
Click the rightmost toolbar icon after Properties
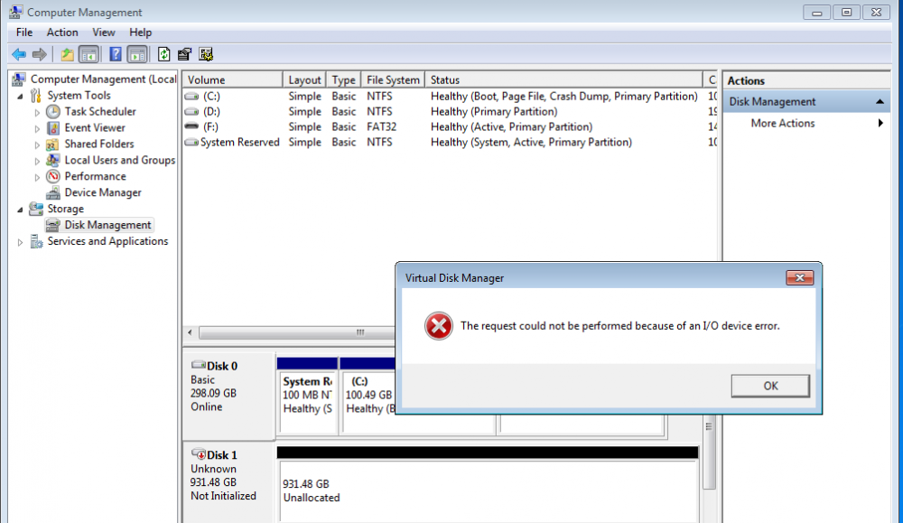click(x=206, y=55)
